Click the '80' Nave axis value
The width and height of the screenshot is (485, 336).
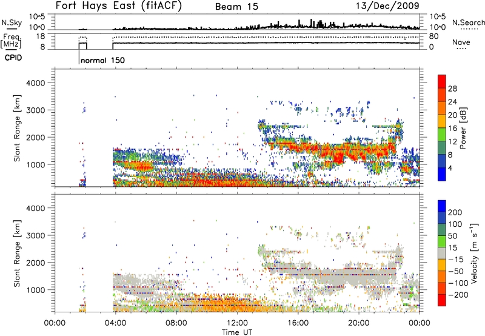pos(433,36)
